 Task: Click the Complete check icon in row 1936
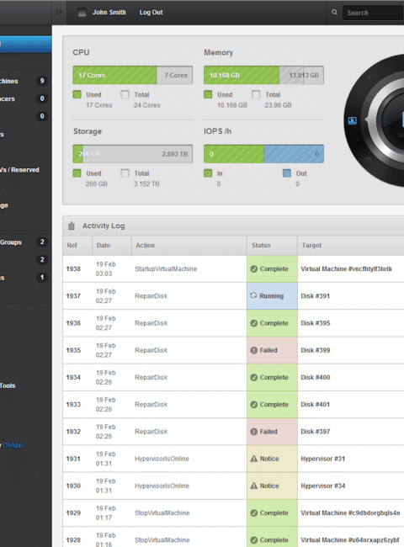pyautogui.click(x=254, y=323)
